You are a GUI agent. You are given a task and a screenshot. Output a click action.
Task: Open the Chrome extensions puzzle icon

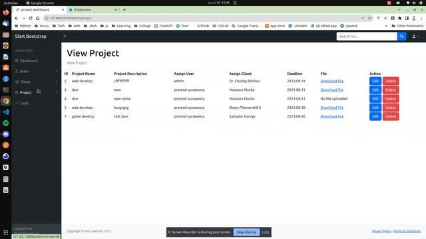point(399,18)
